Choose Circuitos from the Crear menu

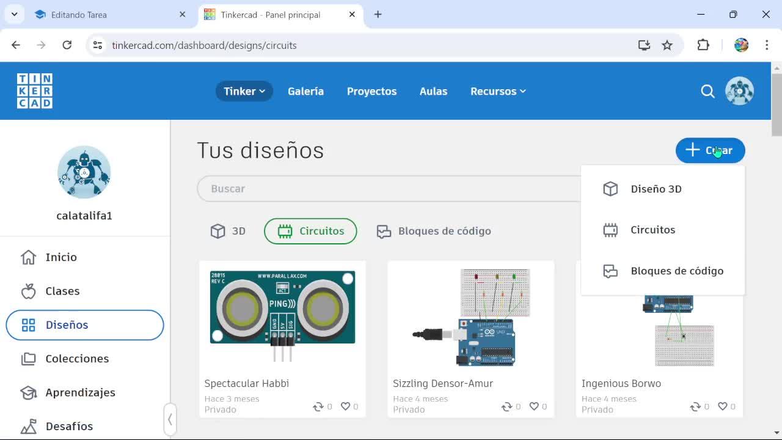click(663, 230)
